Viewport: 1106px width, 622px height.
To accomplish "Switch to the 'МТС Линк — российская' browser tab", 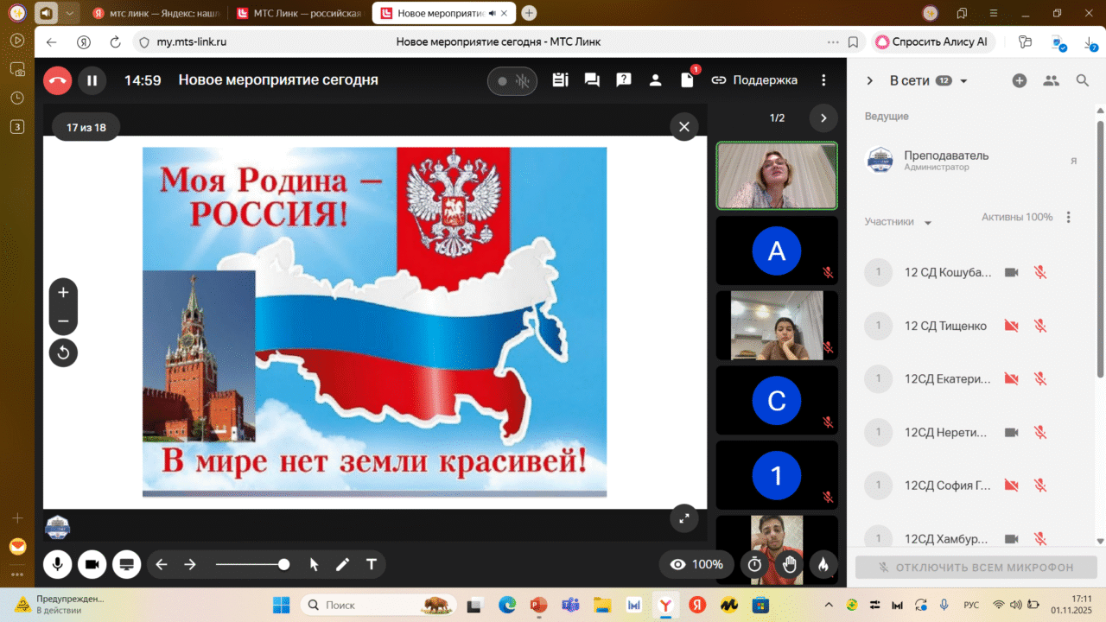I will pyautogui.click(x=299, y=13).
